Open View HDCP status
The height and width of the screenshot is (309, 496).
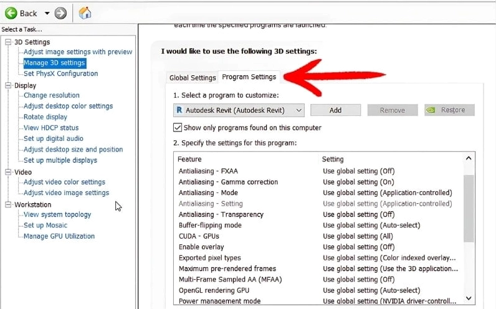[x=51, y=128]
